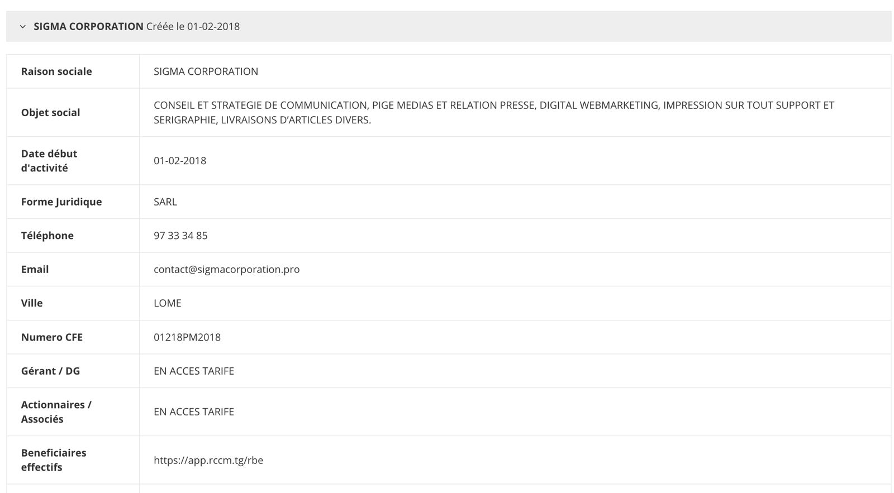Screen dimensions: 894x493
Task: Click the Téléphone row label
Action: [47, 236]
